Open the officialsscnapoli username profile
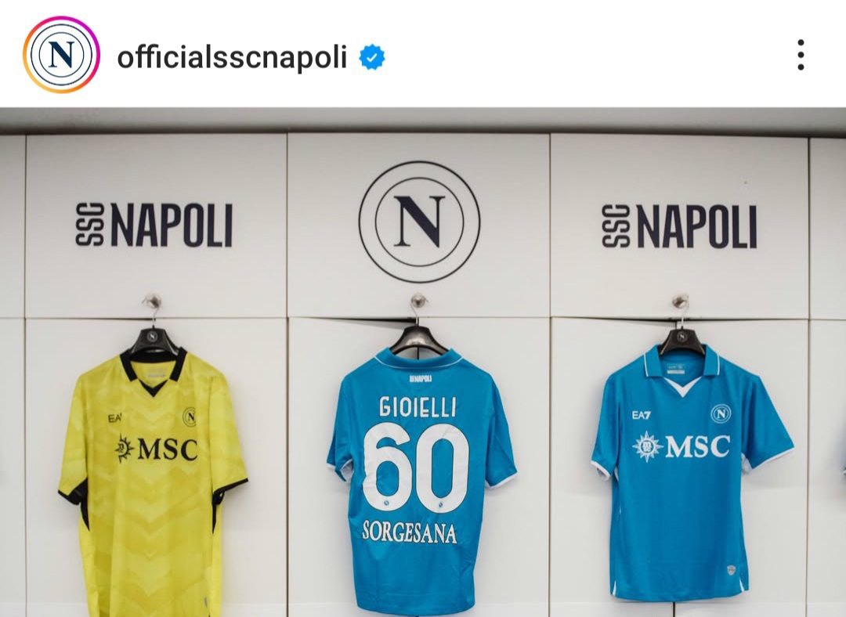Image resolution: width=846 pixels, height=617 pixels. click(x=232, y=56)
